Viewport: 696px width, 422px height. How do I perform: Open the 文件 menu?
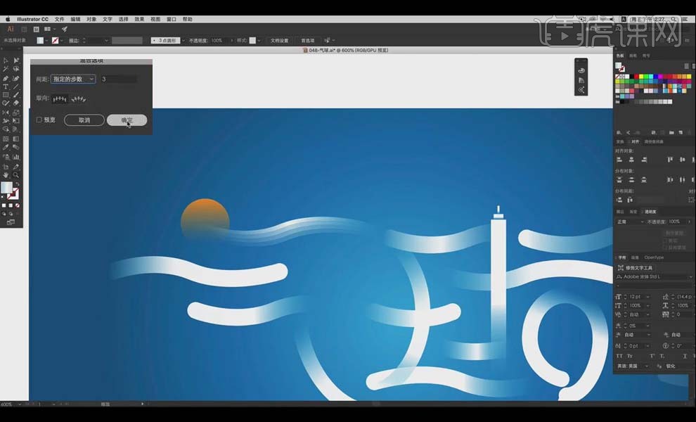[x=60, y=19]
